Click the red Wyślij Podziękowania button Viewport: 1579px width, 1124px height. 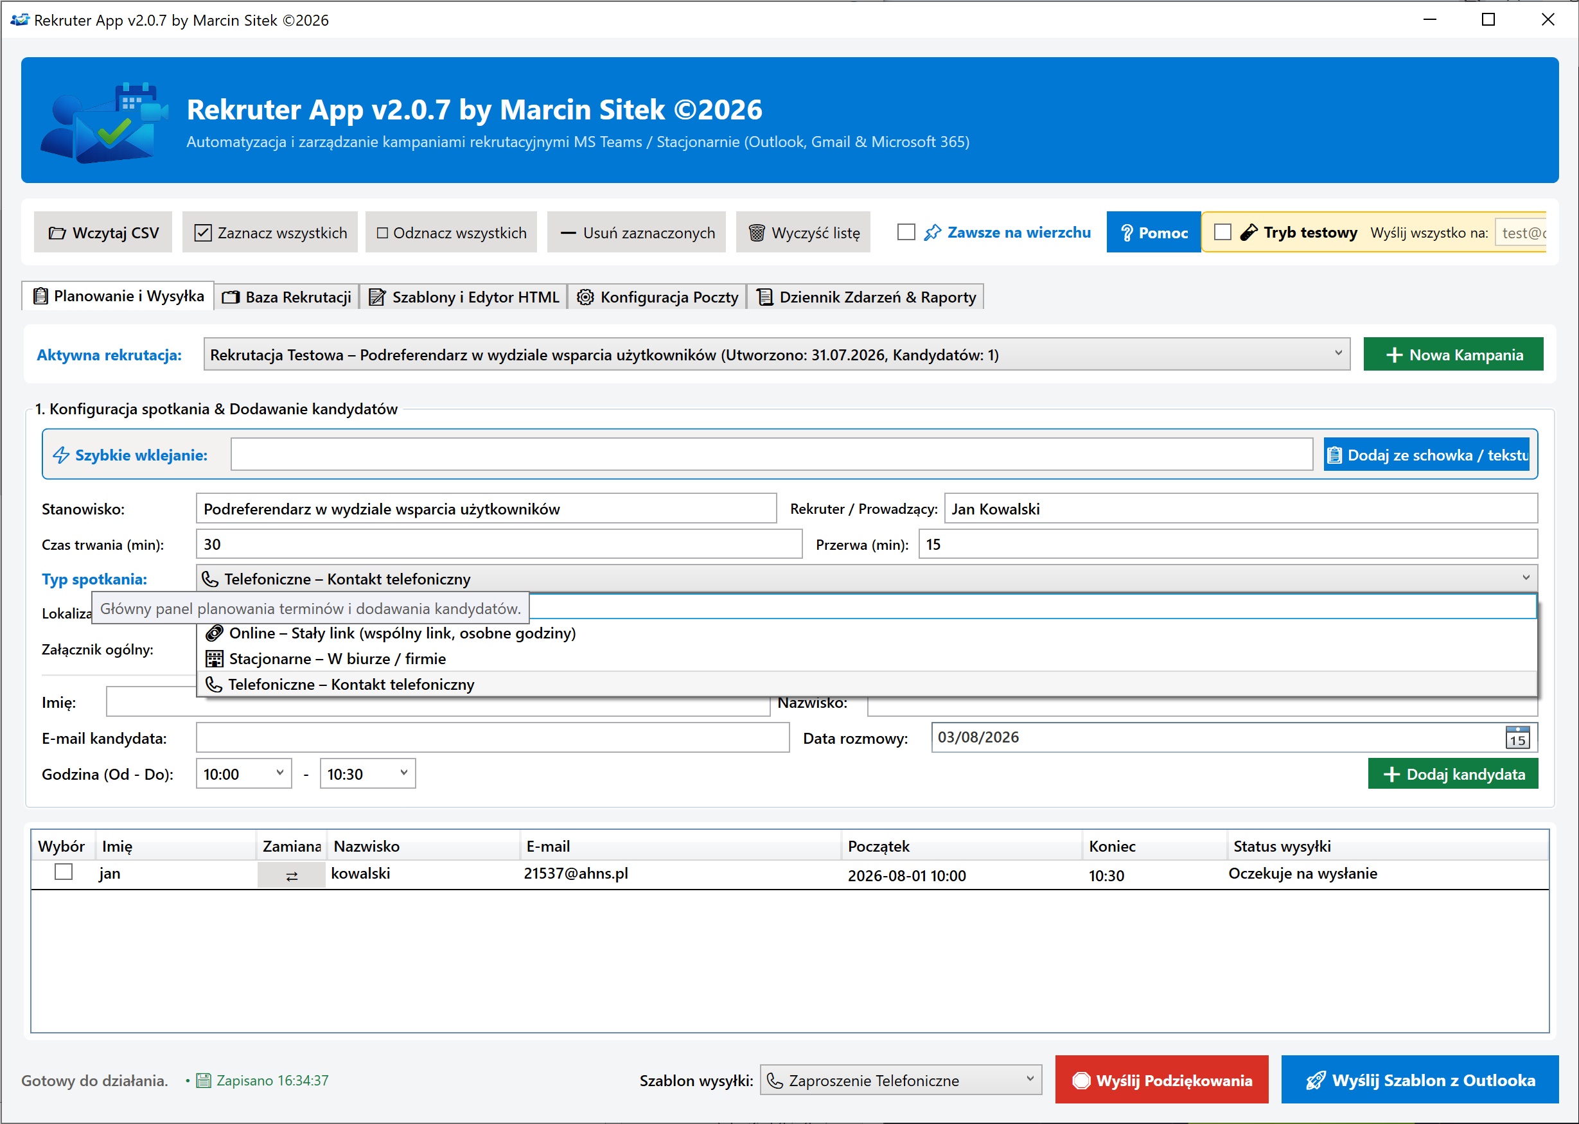1161,1079
